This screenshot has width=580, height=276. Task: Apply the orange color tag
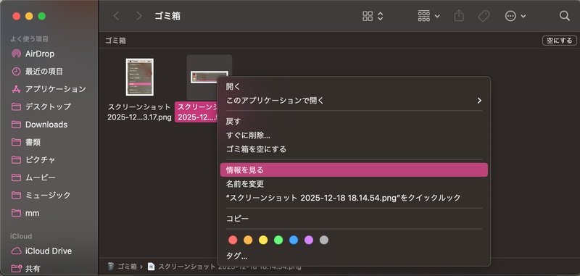[x=248, y=241]
